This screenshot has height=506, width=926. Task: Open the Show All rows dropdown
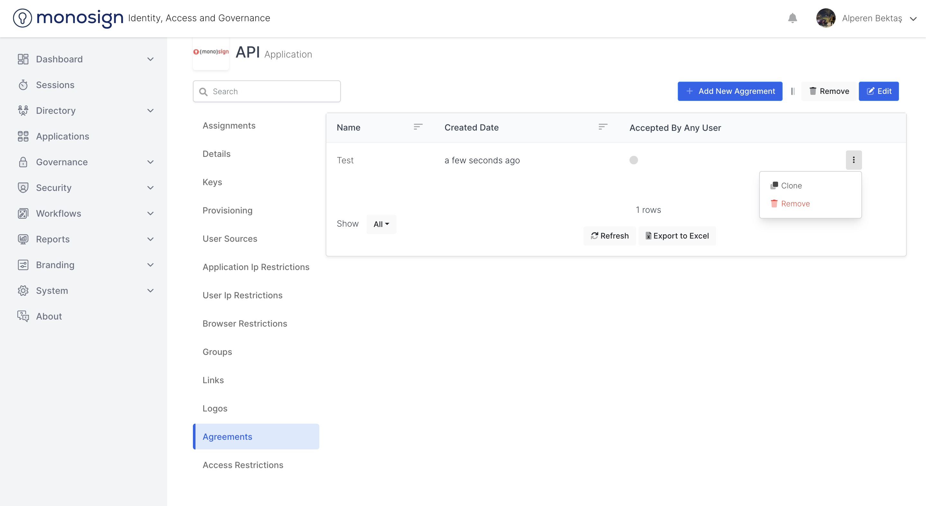[x=381, y=224]
